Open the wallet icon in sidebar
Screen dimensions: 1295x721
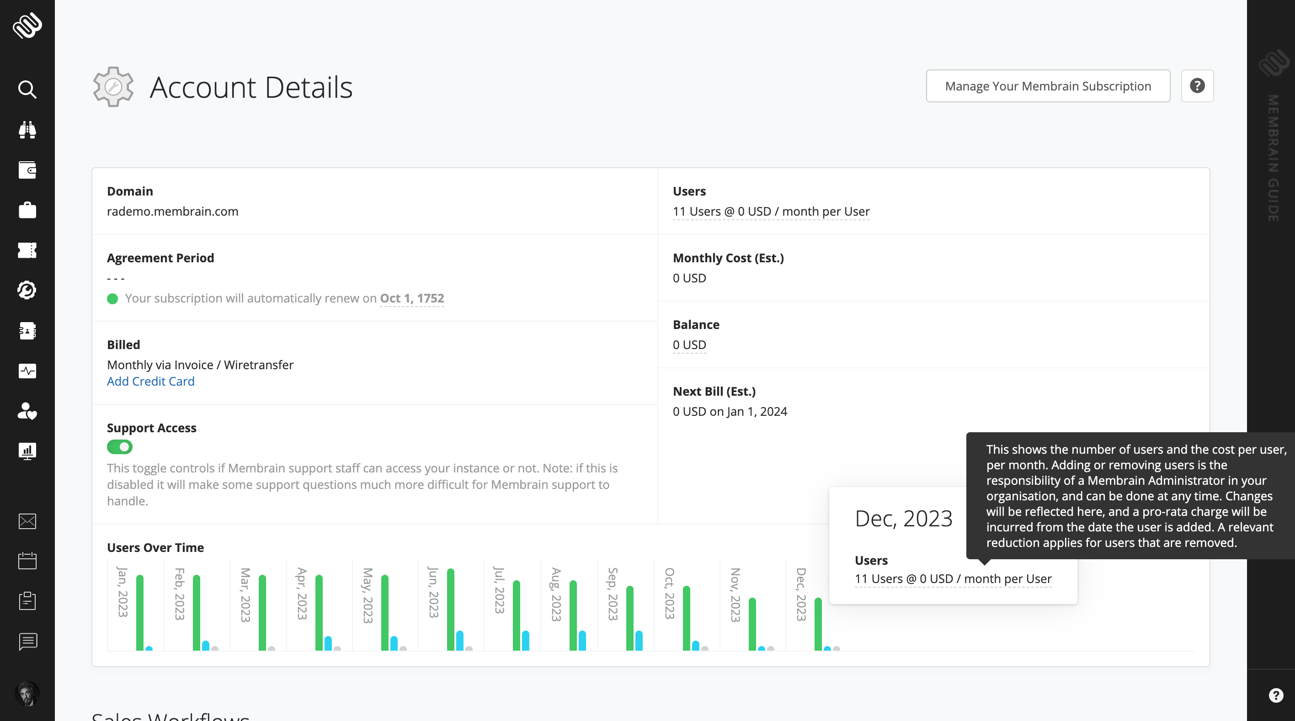tap(27, 170)
